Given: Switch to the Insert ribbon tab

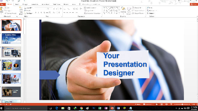Looking at the screenshot, I should (17, 4).
